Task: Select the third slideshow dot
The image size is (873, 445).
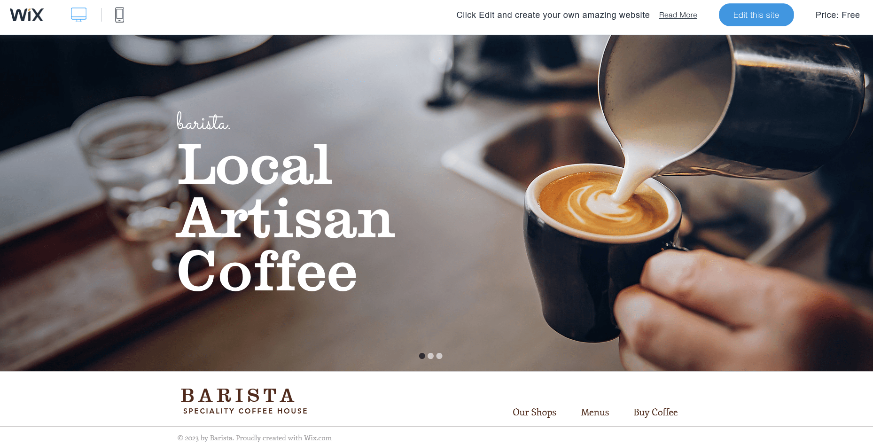Action: [439, 356]
